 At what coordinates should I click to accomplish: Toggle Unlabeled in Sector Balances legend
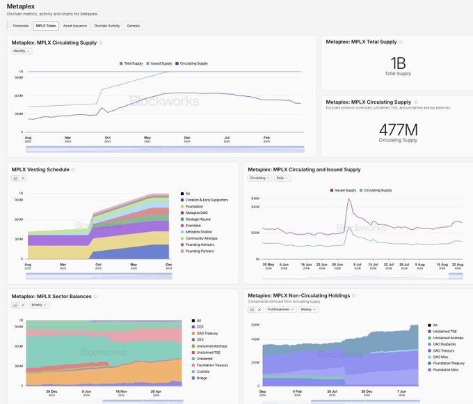point(202,359)
